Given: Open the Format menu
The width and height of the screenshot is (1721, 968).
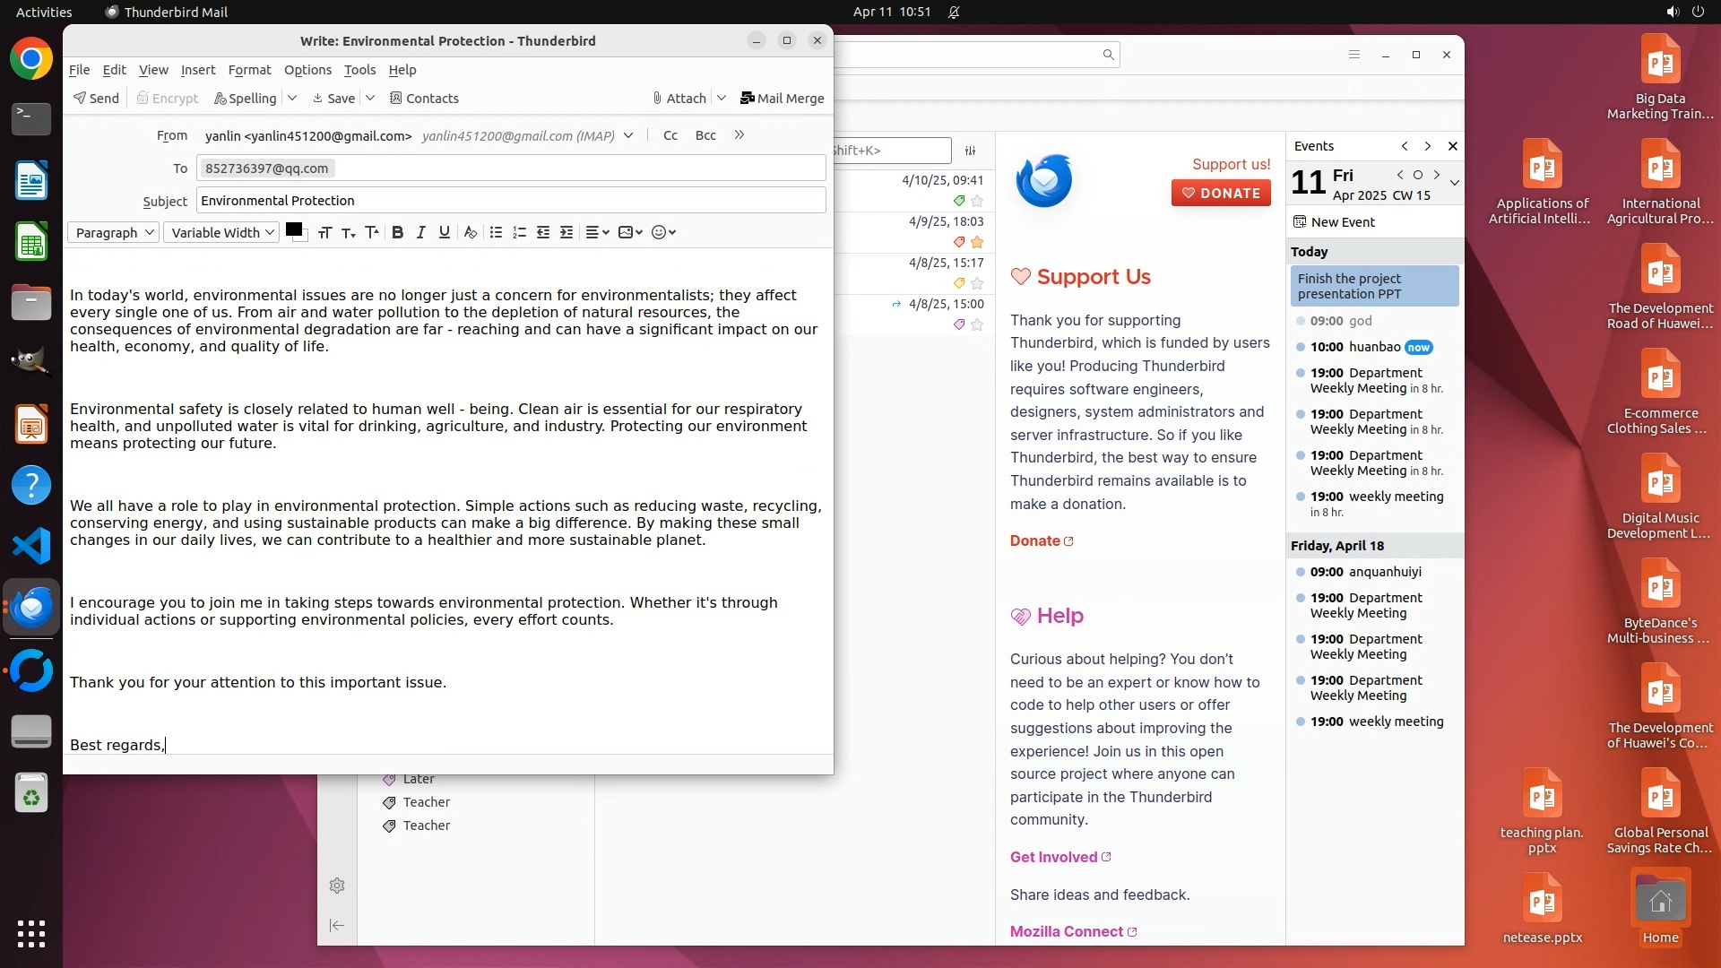Looking at the screenshot, I should (249, 70).
